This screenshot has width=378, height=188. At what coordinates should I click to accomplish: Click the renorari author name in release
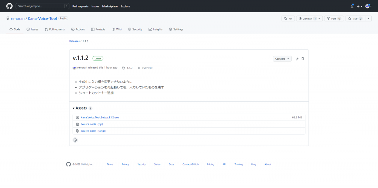82,67
